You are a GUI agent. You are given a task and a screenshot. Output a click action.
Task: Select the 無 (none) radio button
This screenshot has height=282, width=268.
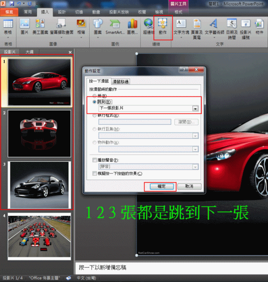[94, 96]
